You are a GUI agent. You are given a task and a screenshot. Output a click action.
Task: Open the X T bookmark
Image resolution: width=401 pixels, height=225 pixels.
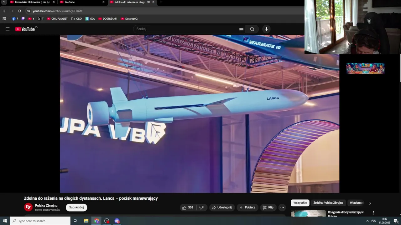pyautogui.click(x=40, y=19)
